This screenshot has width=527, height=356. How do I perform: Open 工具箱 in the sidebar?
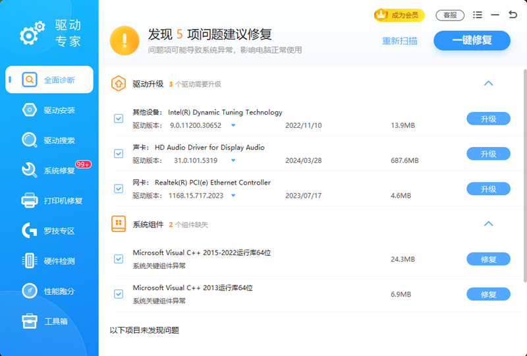tap(49, 321)
